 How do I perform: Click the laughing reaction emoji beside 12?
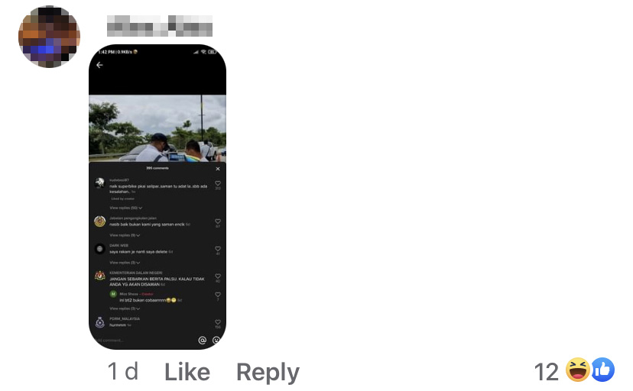click(x=578, y=370)
